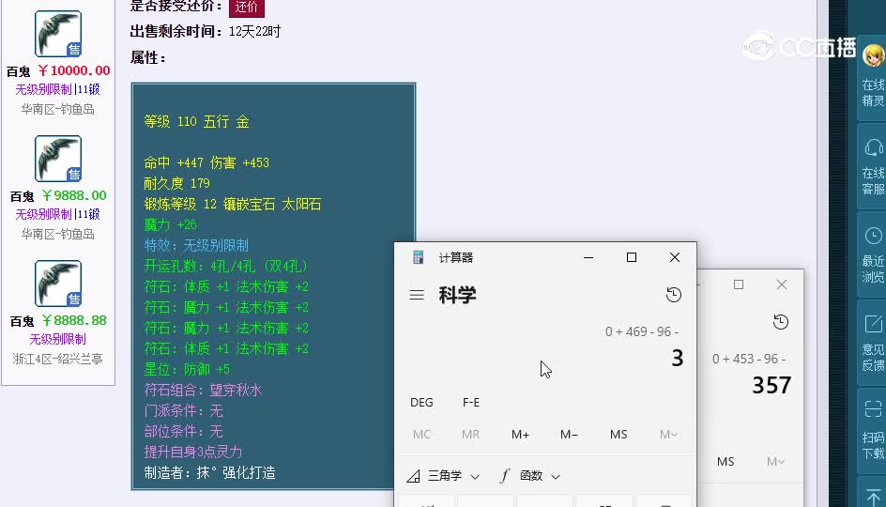Toggle the DEG angle unit button
Image resolution: width=886 pixels, height=507 pixels.
tap(421, 403)
